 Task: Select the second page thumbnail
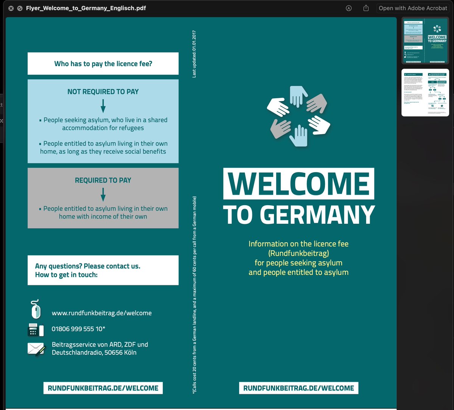(425, 93)
